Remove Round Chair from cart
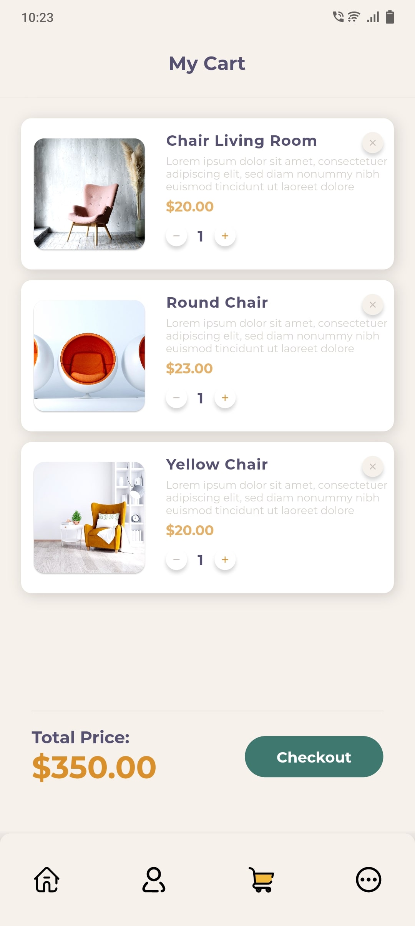Viewport: 415px width, 926px height. (372, 305)
